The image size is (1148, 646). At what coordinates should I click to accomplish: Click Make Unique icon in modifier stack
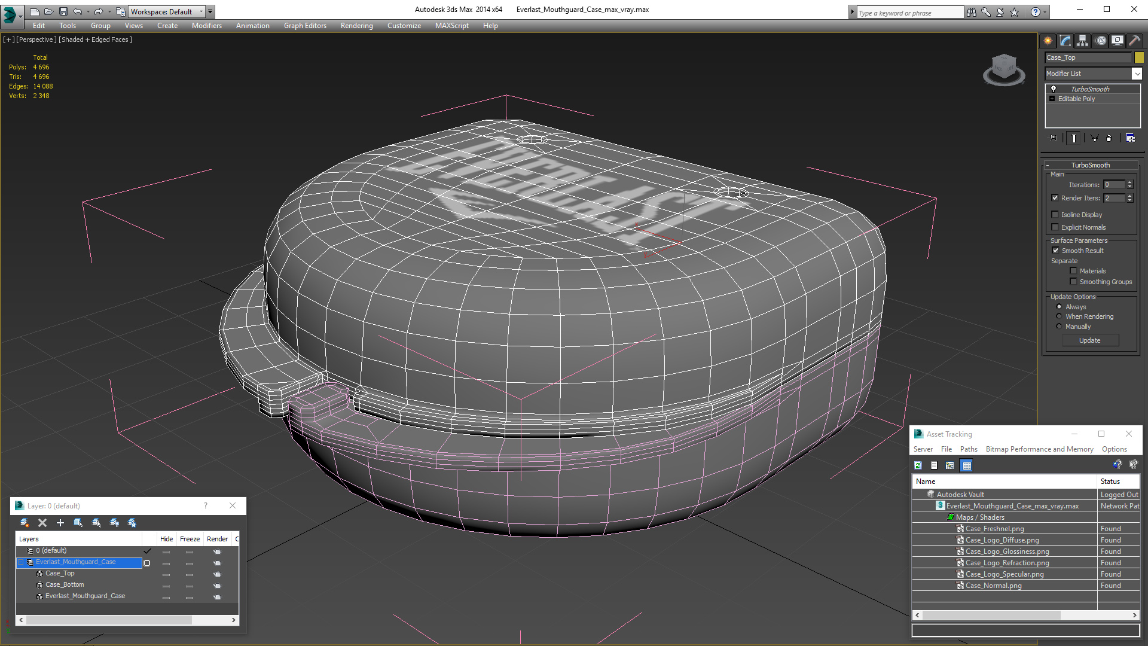[1095, 138]
